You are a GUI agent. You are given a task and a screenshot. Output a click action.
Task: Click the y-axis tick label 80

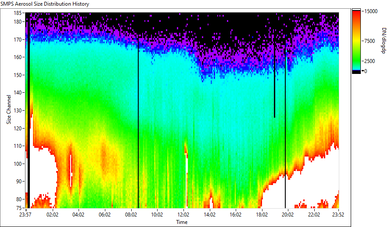19,199
